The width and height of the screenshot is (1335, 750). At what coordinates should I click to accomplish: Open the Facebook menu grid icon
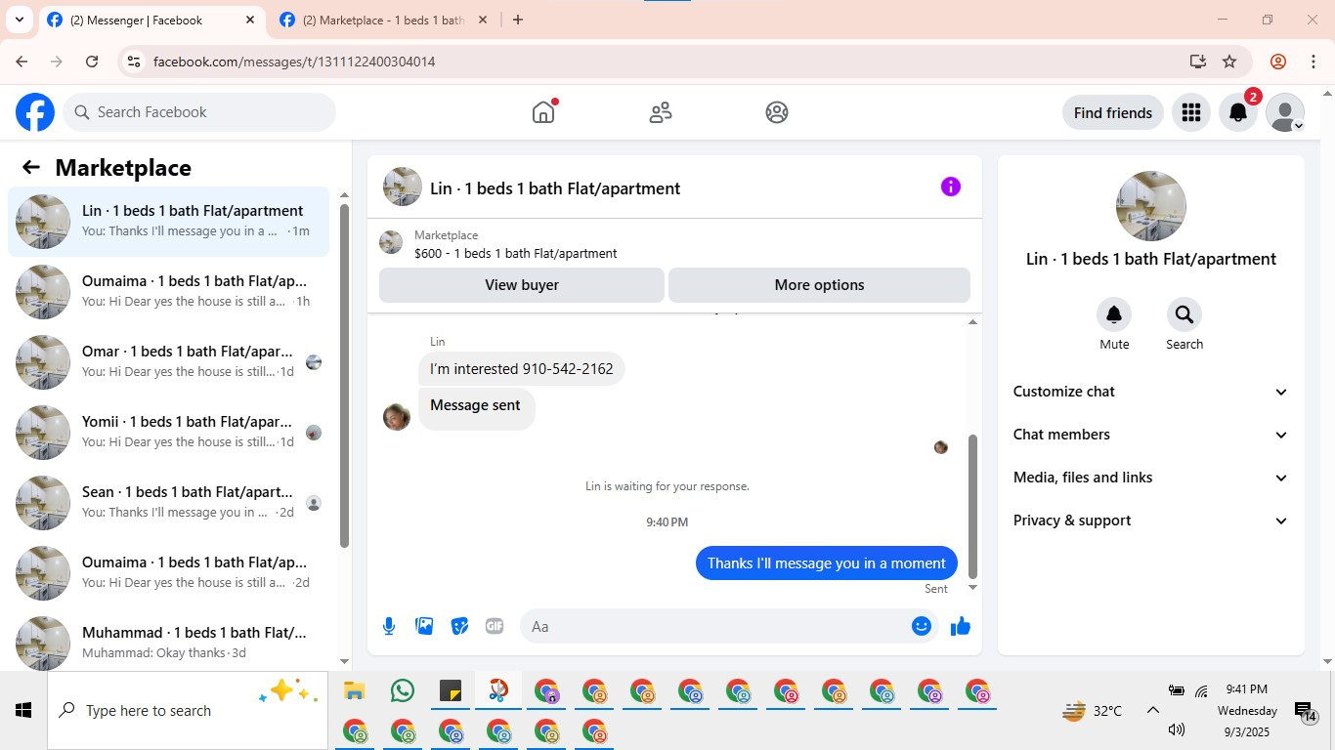coord(1190,112)
